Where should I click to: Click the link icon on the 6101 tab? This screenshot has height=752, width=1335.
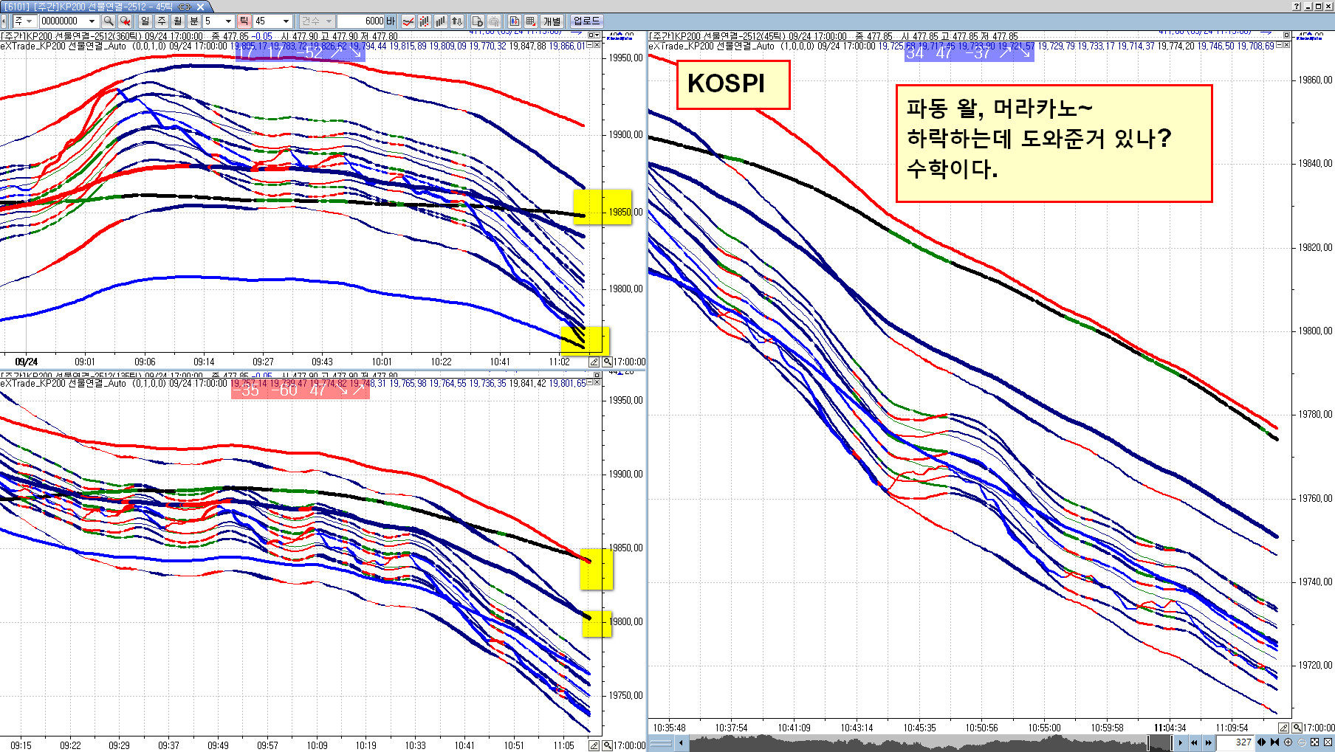[185, 7]
